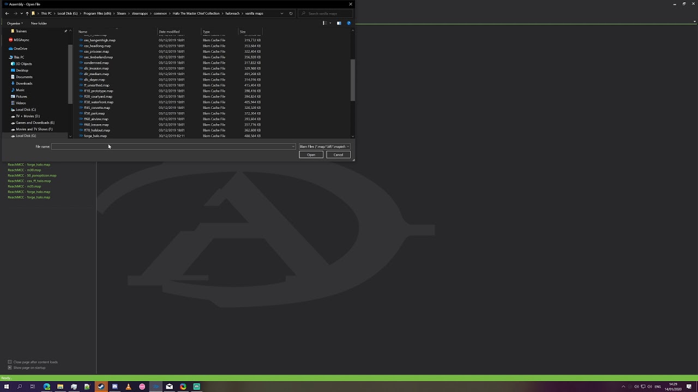The height and width of the screenshot is (392, 698).
Task: Click the Open button
Action: 311,155
